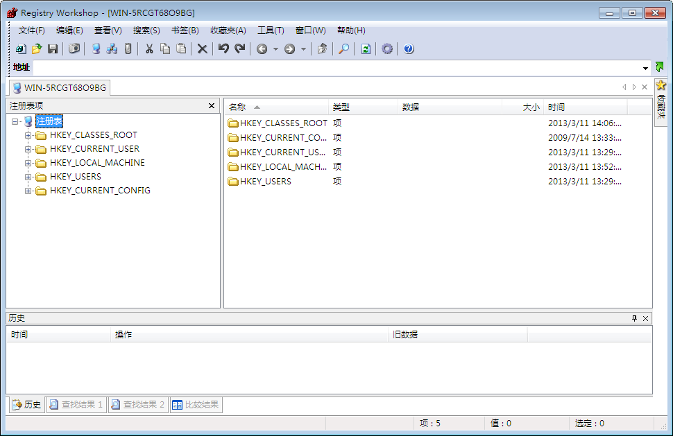This screenshot has height=436, width=673.
Task: Sort list by the 类型 column header
Action: coord(363,107)
